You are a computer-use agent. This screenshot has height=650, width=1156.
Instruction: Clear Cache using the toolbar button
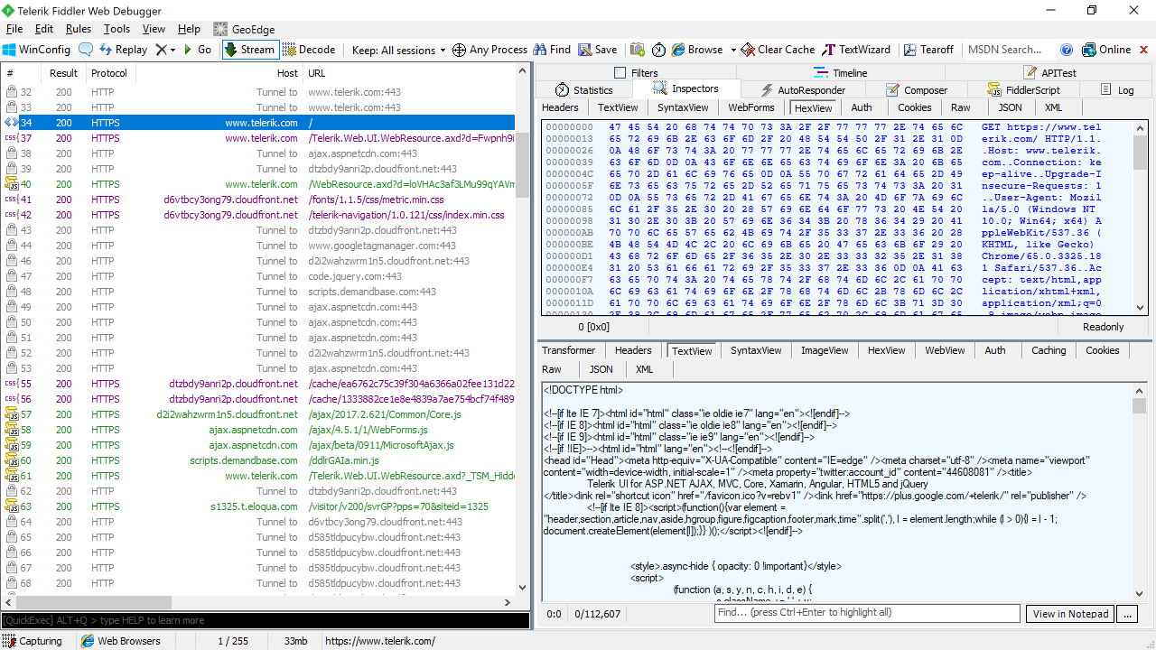(x=778, y=50)
